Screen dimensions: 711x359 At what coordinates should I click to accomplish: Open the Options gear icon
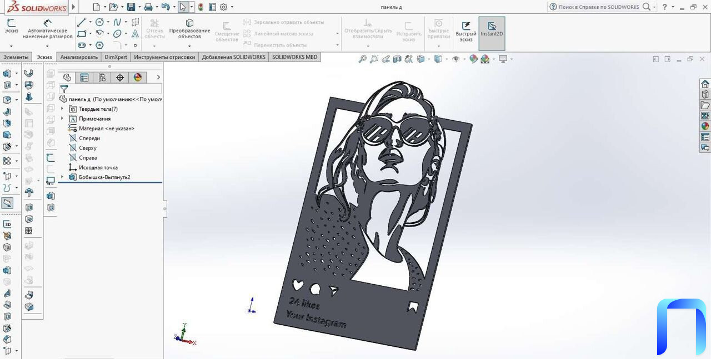223,7
